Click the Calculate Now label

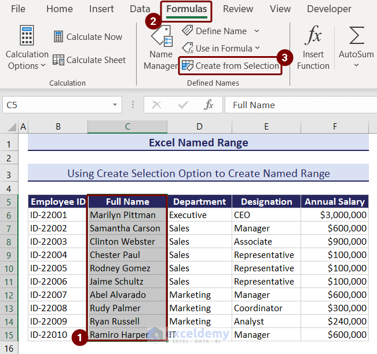[94, 37]
